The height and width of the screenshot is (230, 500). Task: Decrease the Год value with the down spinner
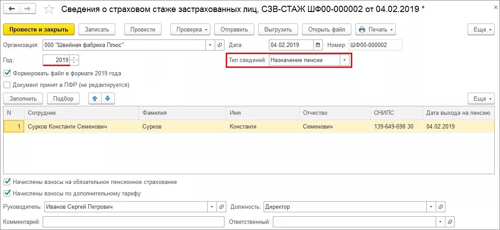[74, 62]
